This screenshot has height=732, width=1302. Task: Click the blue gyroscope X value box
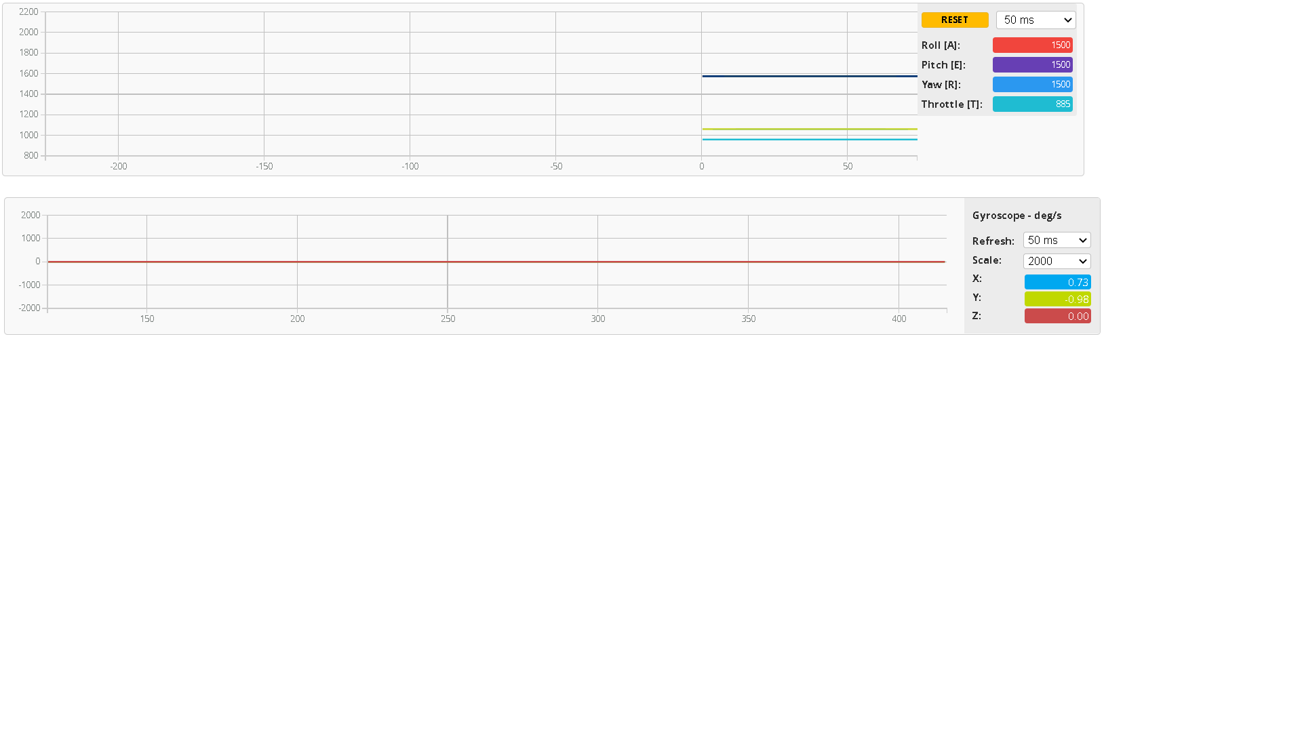(x=1057, y=283)
